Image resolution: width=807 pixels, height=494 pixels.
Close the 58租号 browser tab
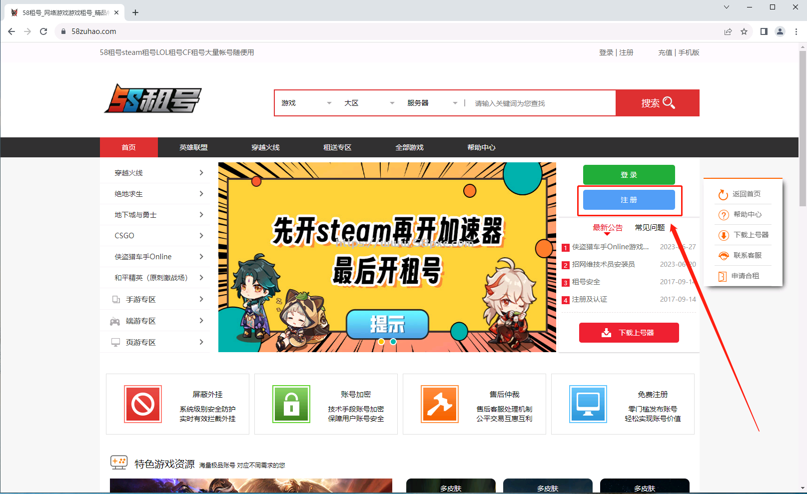(116, 12)
